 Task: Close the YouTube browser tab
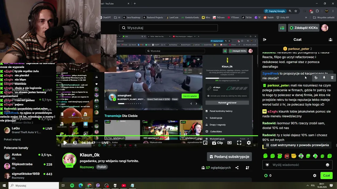(128, 4)
